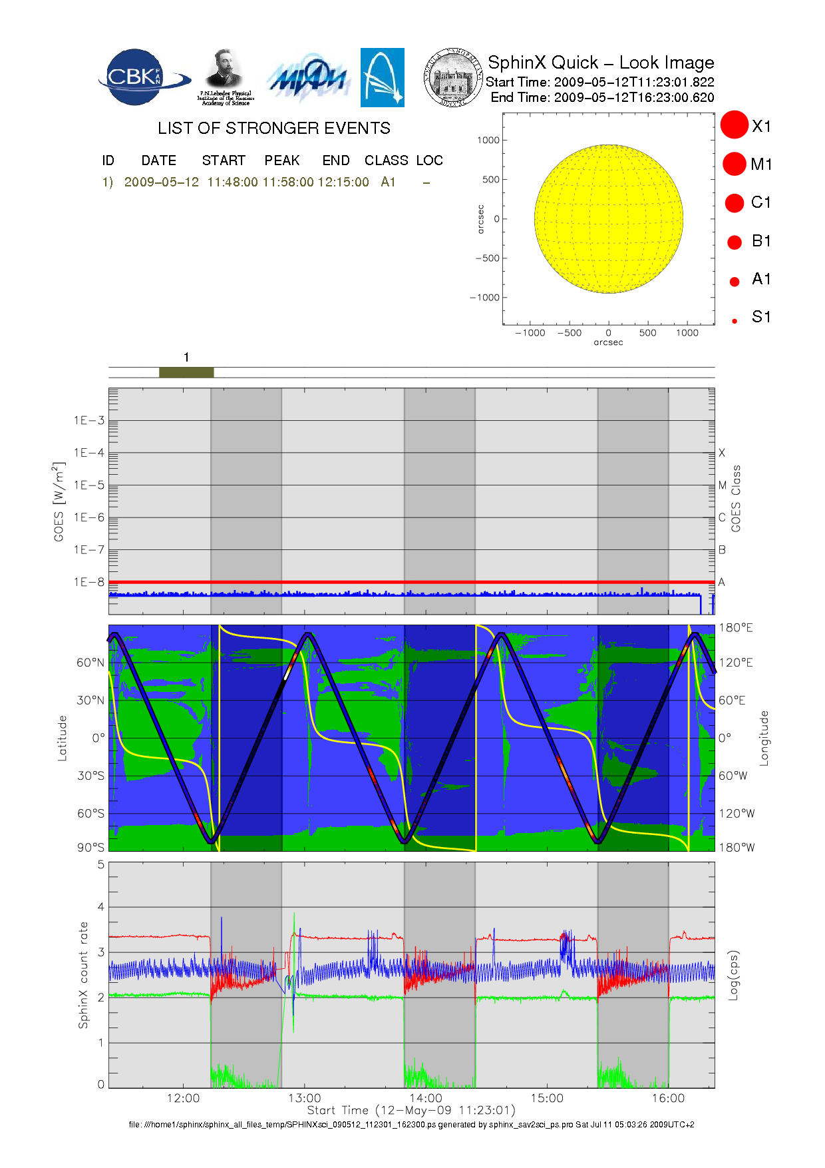Click the round observatory seal logo
The width and height of the screenshot is (825, 1168).
click(x=454, y=78)
